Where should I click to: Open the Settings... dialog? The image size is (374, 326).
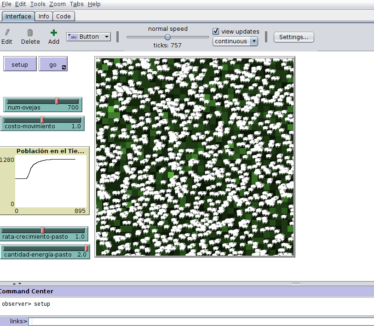(293, 37)
